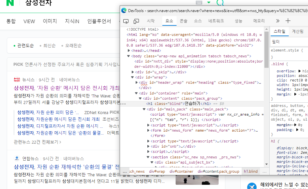Expand the form id news_form node

coord(148,130)
